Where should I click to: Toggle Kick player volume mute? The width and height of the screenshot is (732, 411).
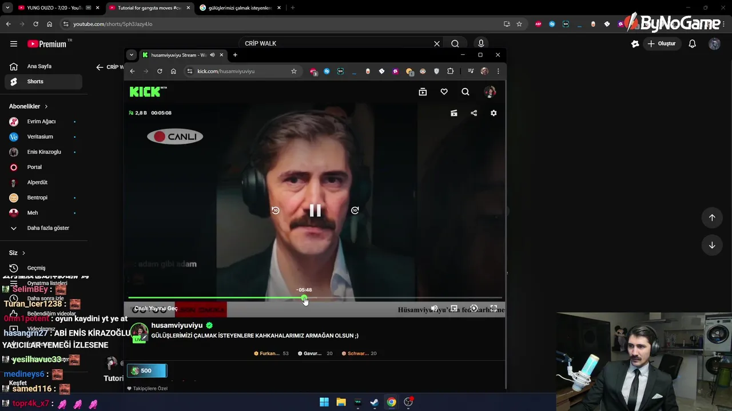[434, 309]
